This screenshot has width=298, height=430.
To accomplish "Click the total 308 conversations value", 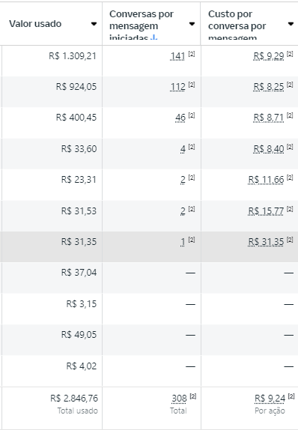I will [179, 399].
